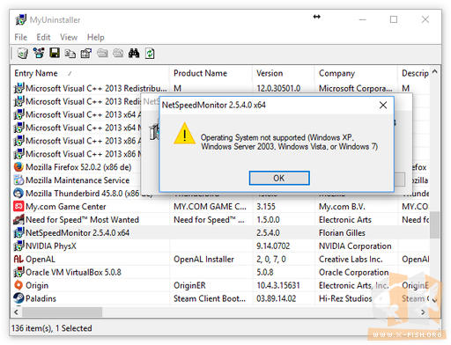Sort by the Version column header

284,73
